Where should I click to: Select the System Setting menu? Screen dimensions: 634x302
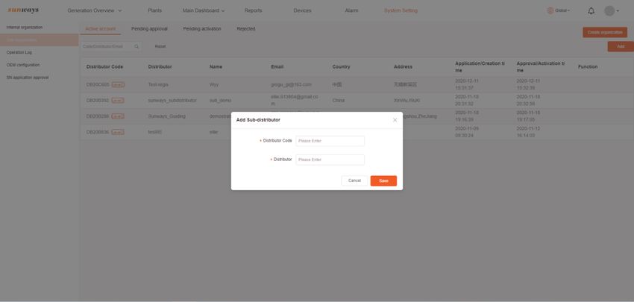click(401, 11)
